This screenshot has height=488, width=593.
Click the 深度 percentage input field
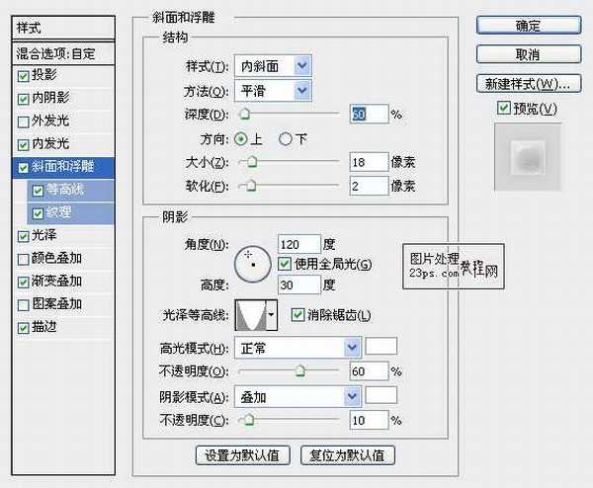(x=368, y=115)
